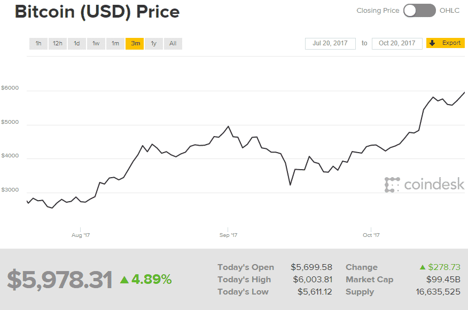Select the 1h time range
Image resolution: width=468 pixels, height=310 pixels.
38,44
